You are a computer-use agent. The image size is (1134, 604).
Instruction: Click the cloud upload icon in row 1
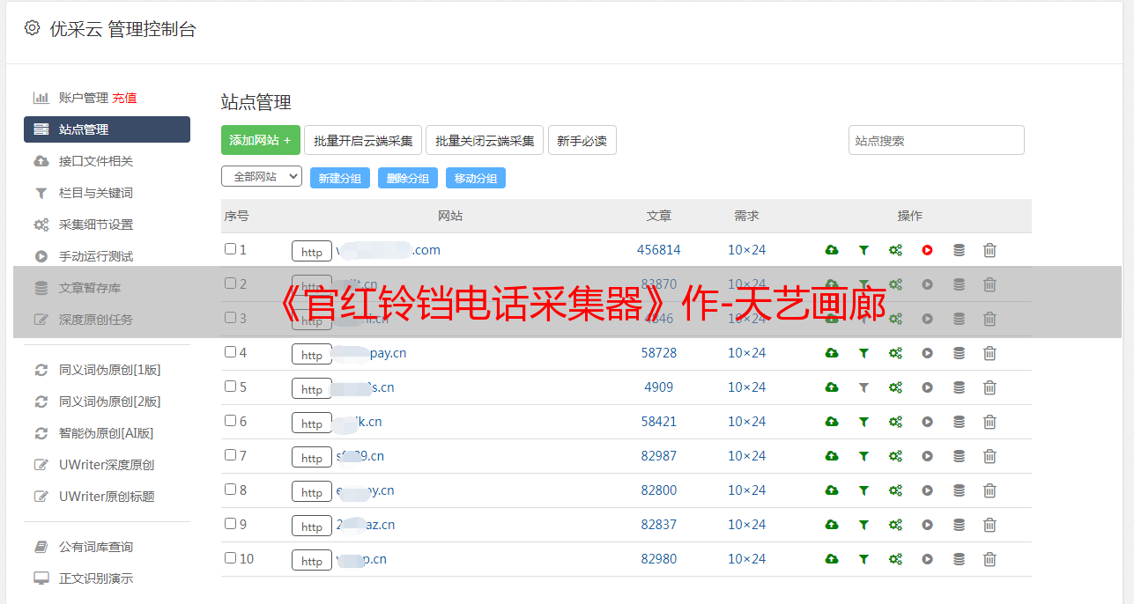pos(832,250)
